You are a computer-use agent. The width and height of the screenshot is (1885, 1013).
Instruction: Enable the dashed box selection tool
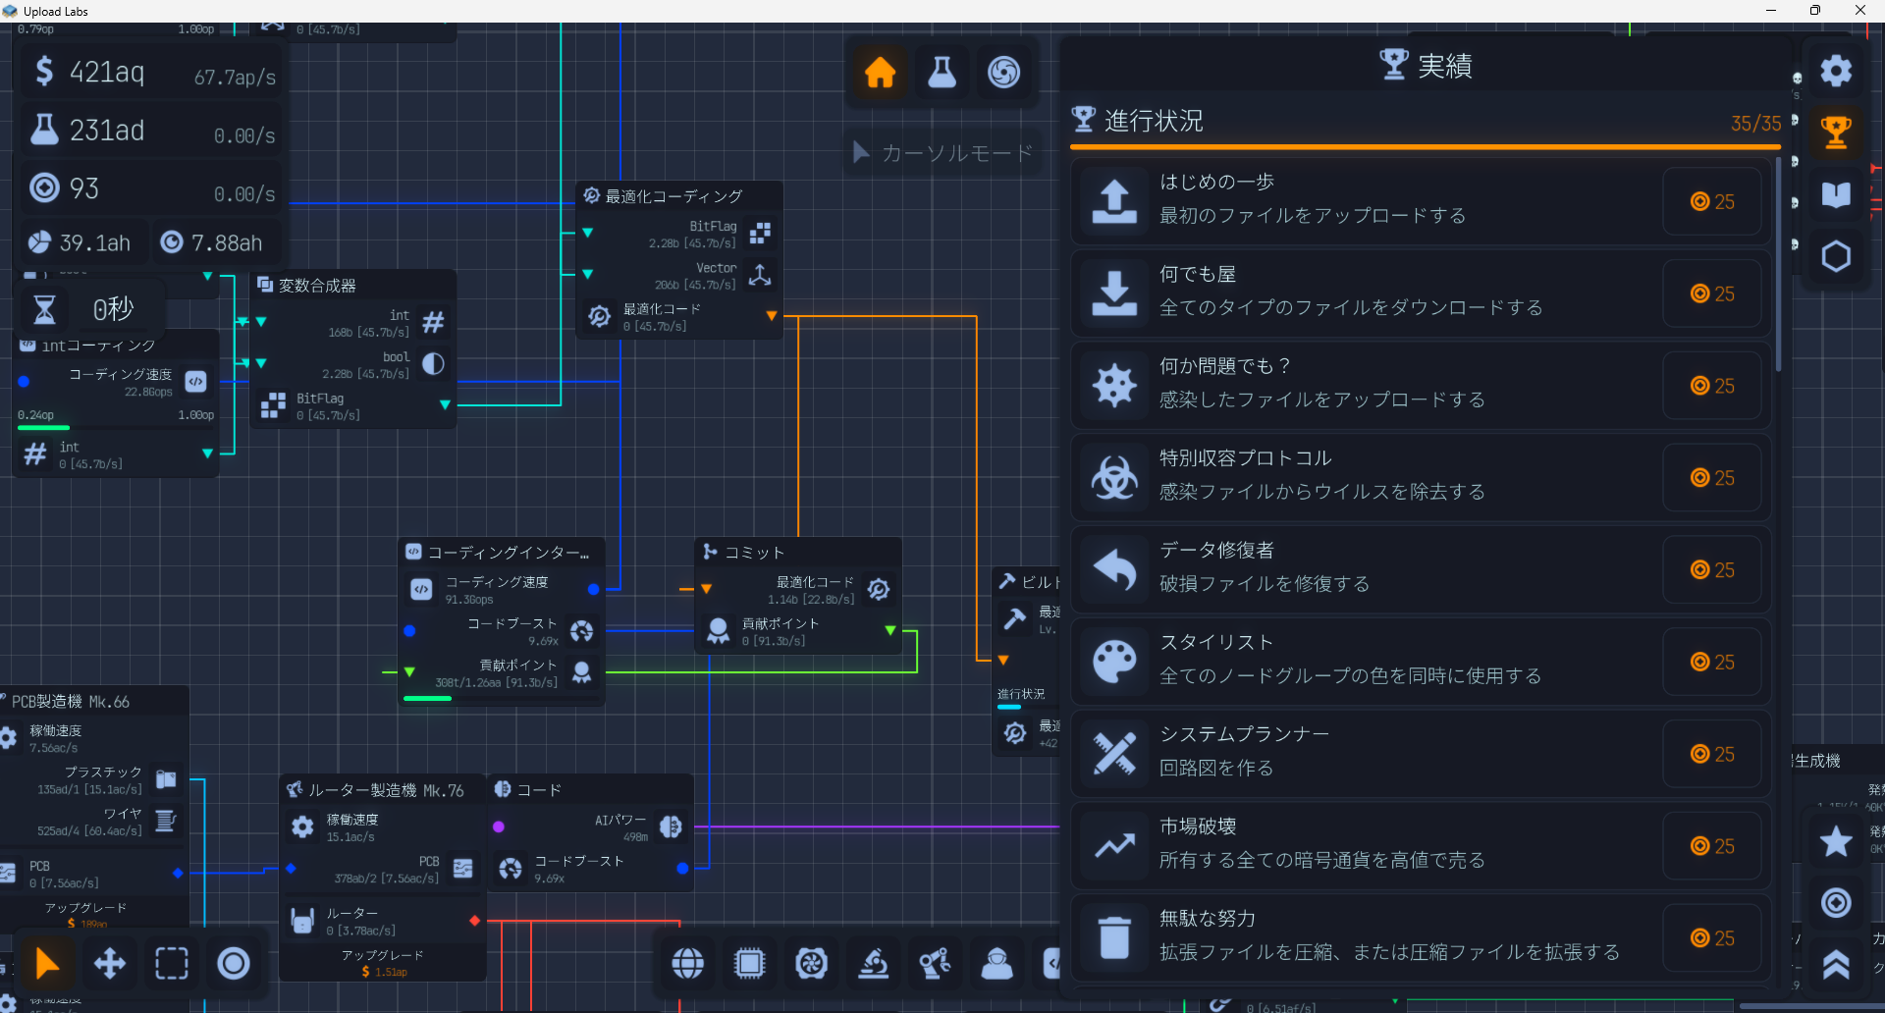point(172,964)
